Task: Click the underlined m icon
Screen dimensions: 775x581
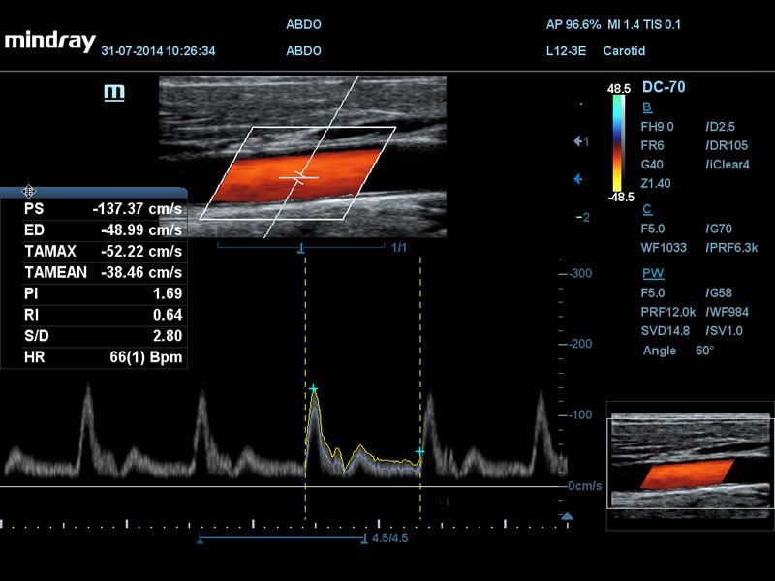Action: coord(114,92)
